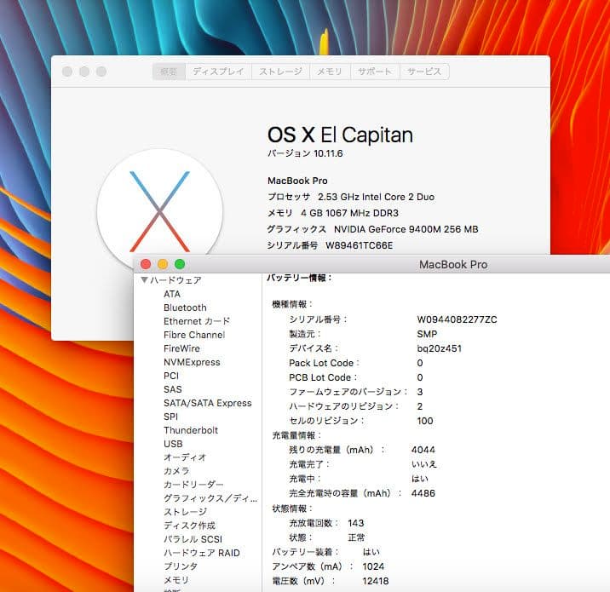The image size is (610, 592).
Task: Select Bluetooth in hardware list
Action: pyautogui.click(x=185, y=307)
